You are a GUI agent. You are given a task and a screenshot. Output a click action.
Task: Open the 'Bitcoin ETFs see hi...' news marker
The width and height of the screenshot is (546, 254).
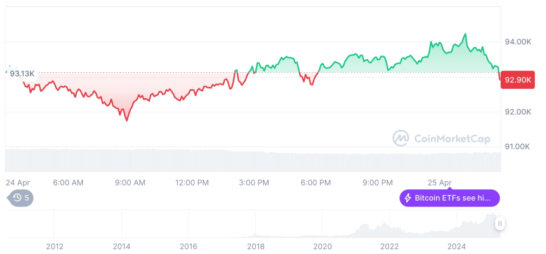[449, 198]
